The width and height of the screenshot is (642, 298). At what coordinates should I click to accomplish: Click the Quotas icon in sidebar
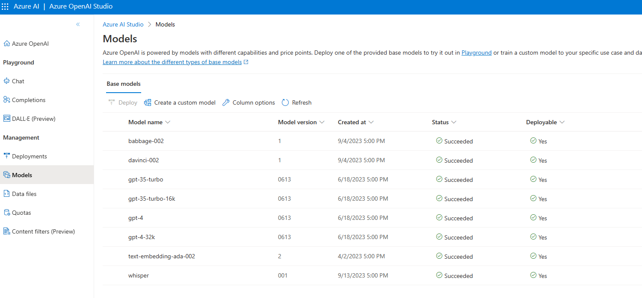click(x=6, y=213)
